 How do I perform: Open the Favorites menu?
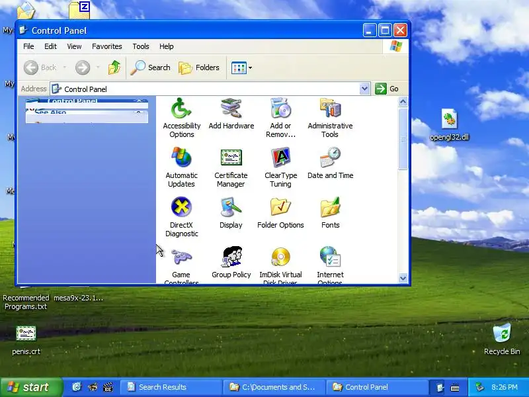coord(106,46)
